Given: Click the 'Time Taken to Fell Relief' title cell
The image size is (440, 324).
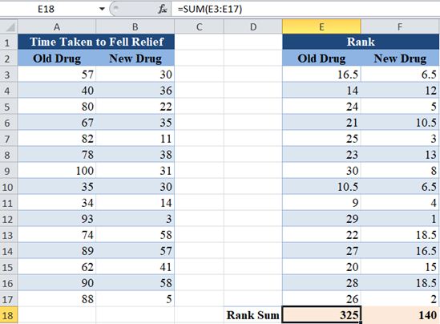Looking at the screenshot, I should coord(96,42).
